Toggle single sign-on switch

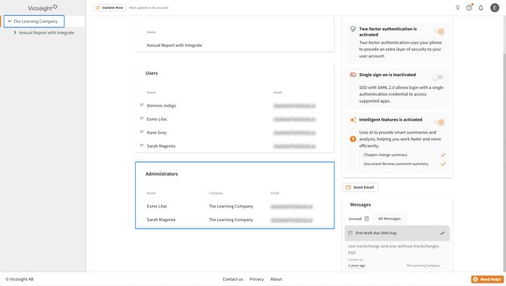pos(438,78)
